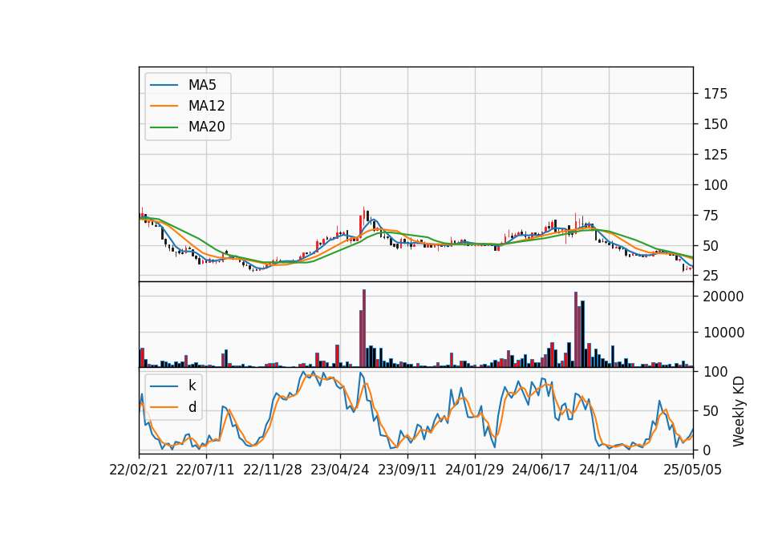Viewport: 770px width, 553px height.
Task: Click the 20000 volume axis label
Action: tap(723, 297)
